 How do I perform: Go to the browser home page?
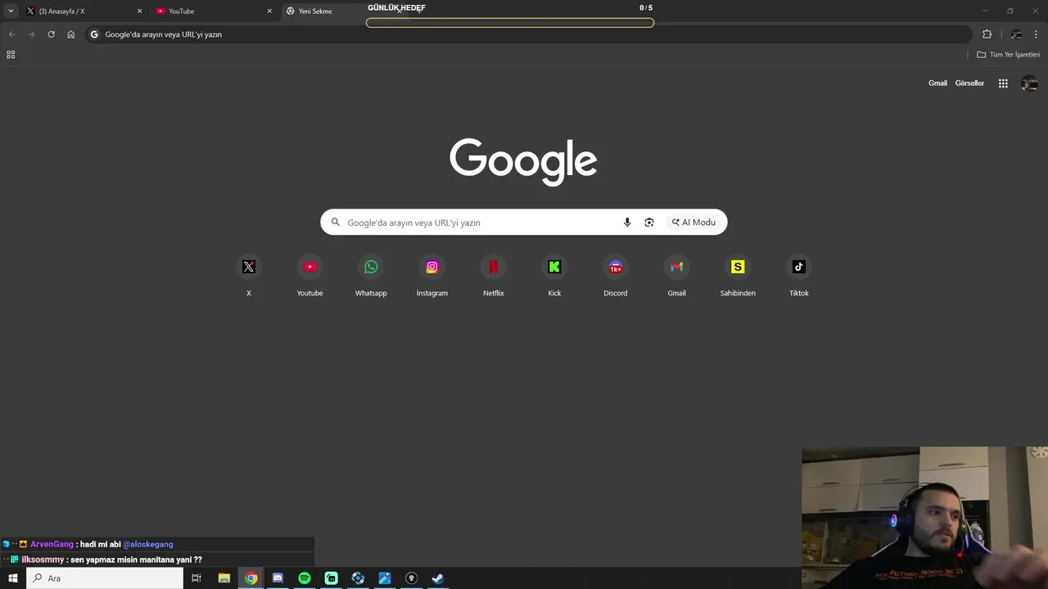71,34
